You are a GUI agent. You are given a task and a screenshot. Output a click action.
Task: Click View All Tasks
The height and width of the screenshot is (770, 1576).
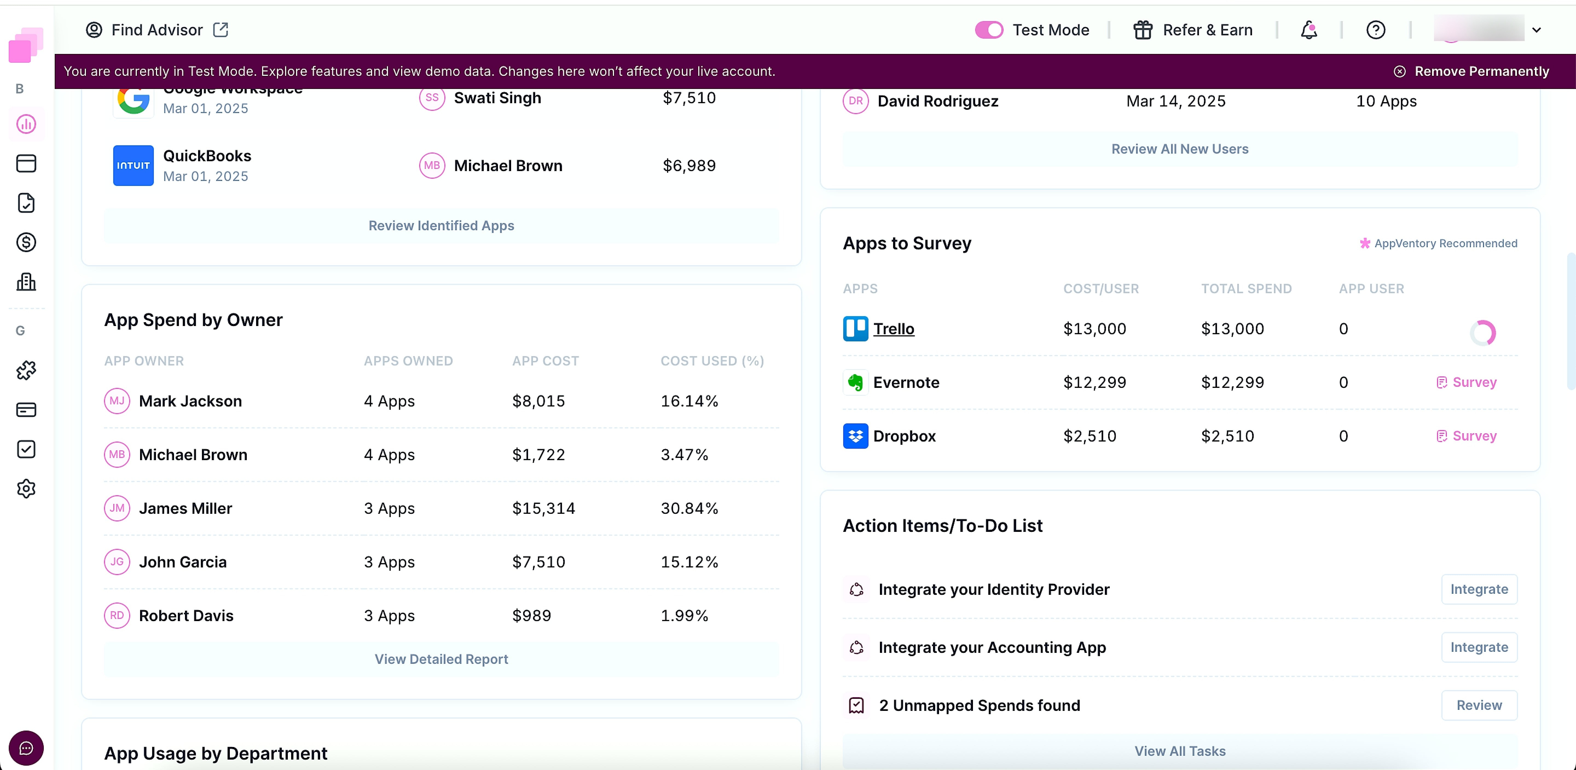coord(1180,751)
